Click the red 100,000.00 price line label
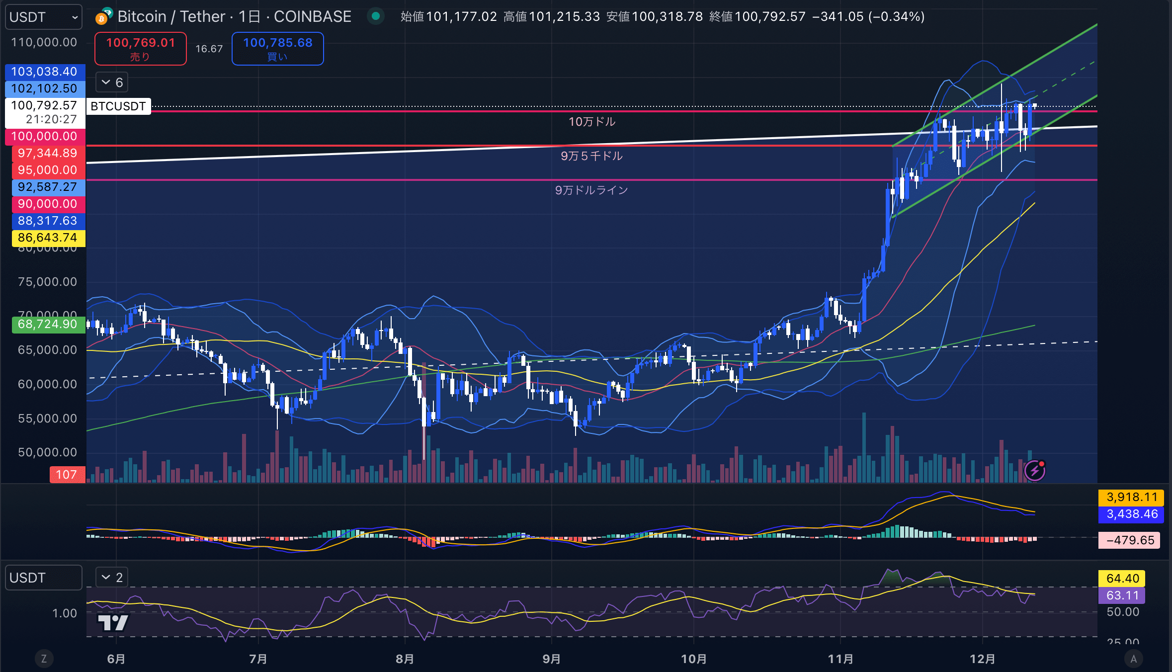 (x=45, y=136)
